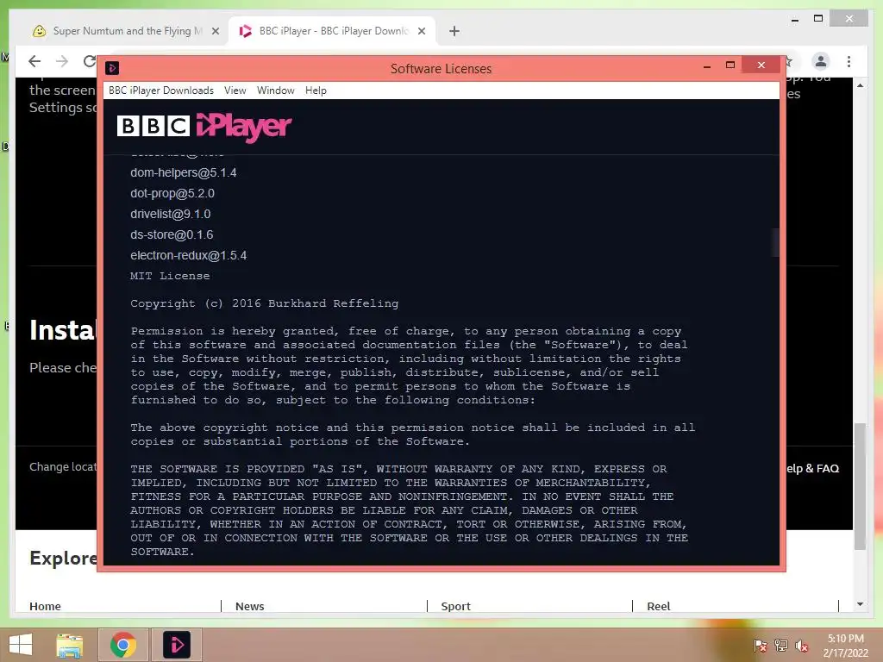Expand the drivelist@9.1.0 license entry
Screen dimensions: 883x662
pyautogui.click(x=170, y=215)
